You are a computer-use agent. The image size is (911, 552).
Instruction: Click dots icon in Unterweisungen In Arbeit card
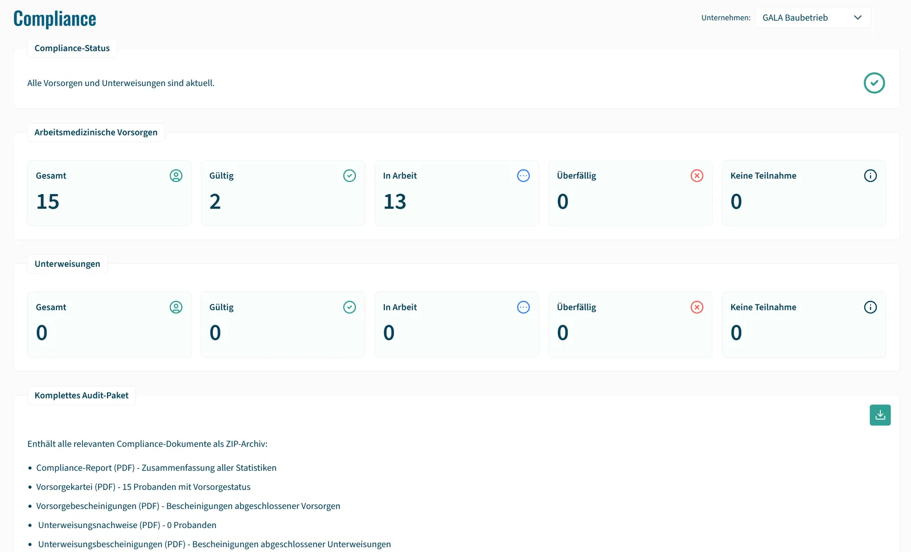click(523, 307)
